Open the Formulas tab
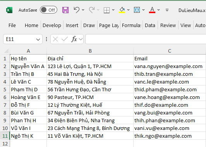Image resolution: width=206 pixels, height=147 pixels. 132,25
